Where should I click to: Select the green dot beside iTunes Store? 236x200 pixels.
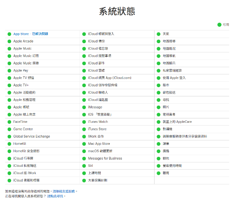(84, 129)
